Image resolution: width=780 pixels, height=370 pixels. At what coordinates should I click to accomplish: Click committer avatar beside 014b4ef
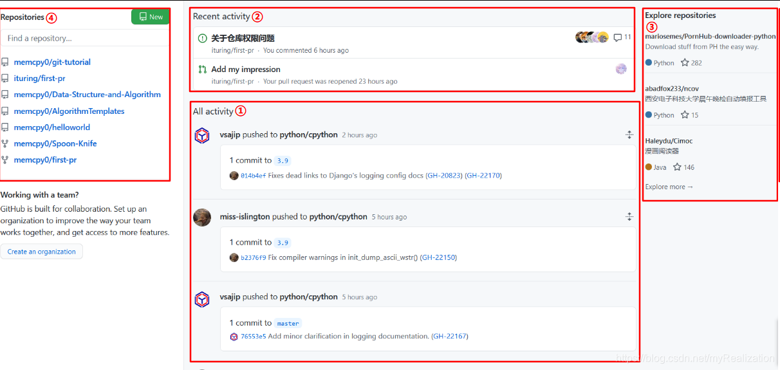tap(234, 176)
